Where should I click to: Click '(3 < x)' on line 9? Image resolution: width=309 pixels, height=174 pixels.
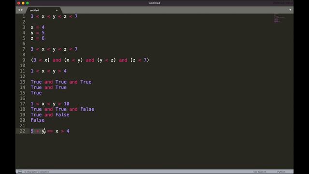coord(40,60)
